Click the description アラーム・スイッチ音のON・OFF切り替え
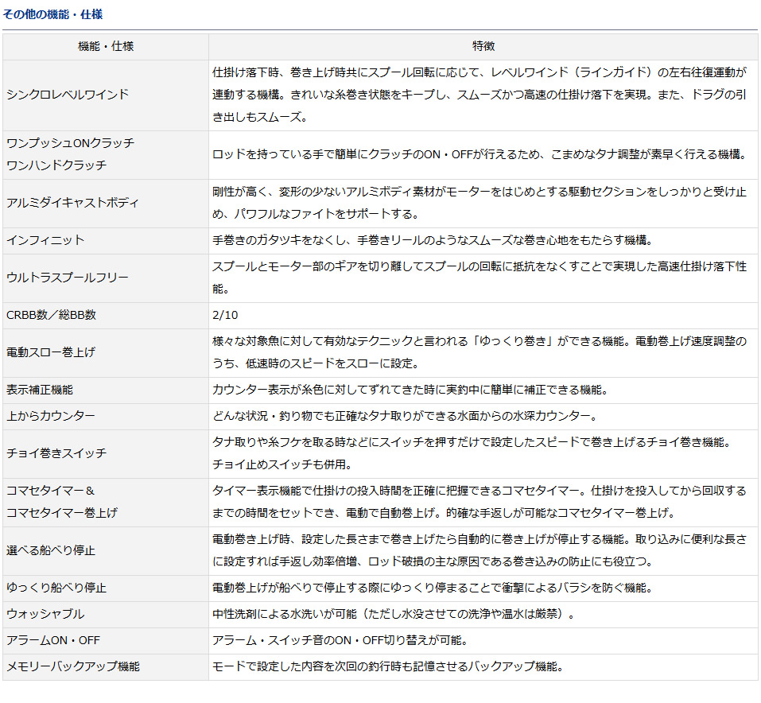 (x=340, y=640)
